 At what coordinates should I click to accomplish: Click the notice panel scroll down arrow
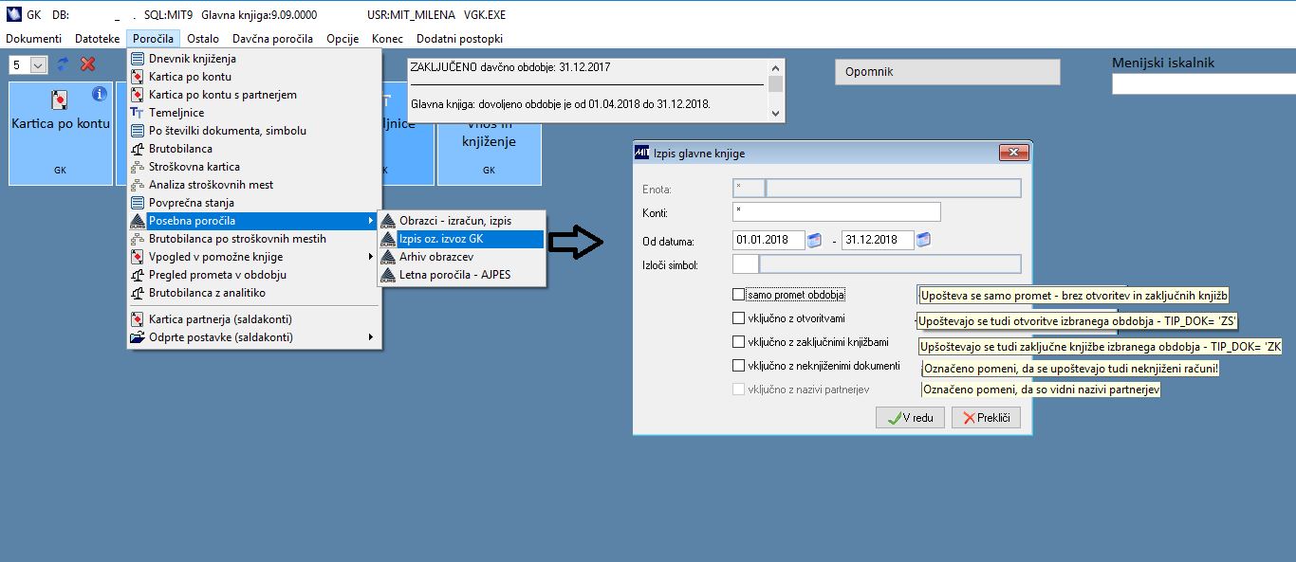click(x=776, y=113)
